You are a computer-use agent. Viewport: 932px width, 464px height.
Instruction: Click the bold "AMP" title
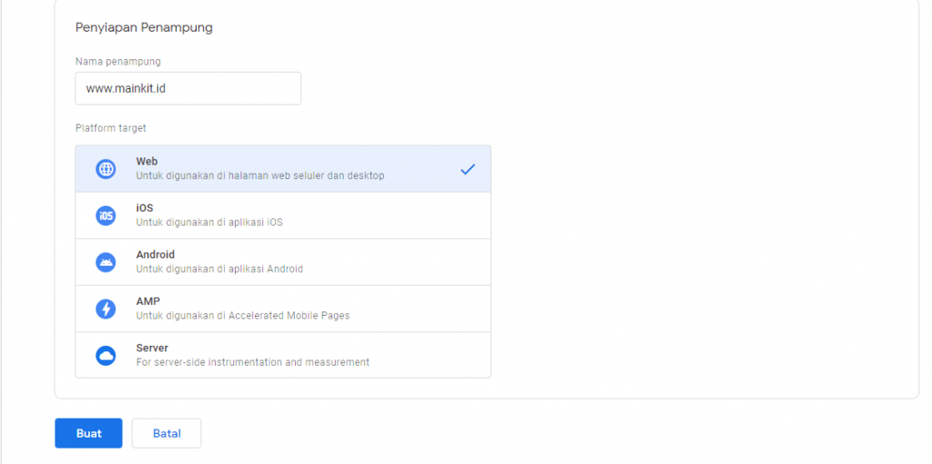point(148,301)
